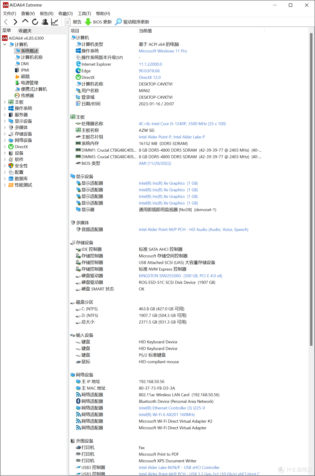Select DMI tree item
Image resolution: width=315 pixels, height=476 pixels.
click(x=22, y=64)
